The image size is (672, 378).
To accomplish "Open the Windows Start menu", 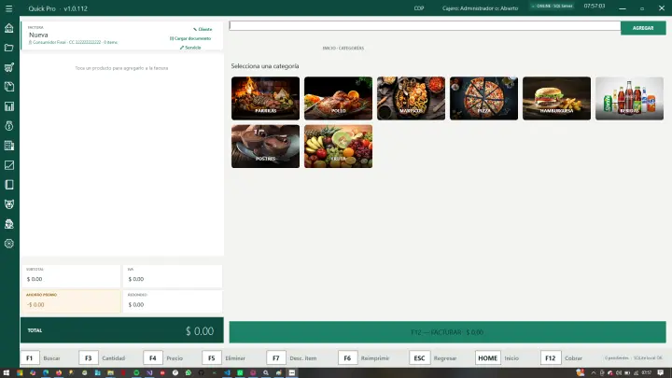I will tap(6, 372).
